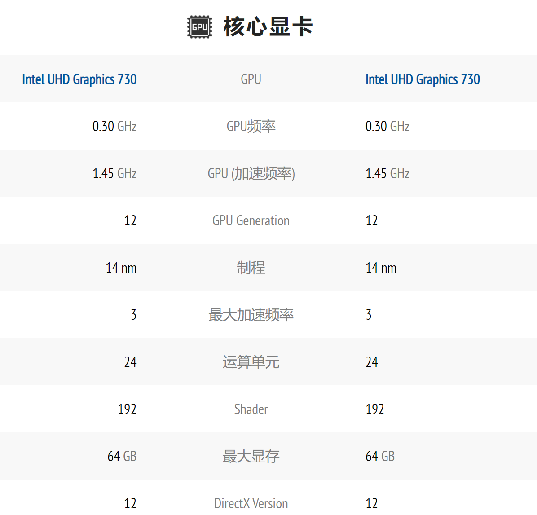The image size is (537, 515).
Task: Click right value 192 in Shader row
Action: pos(374,409)
